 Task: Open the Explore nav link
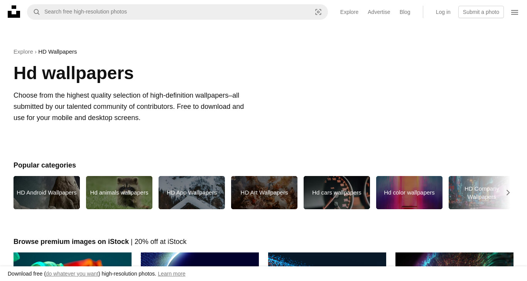(349, 12)
